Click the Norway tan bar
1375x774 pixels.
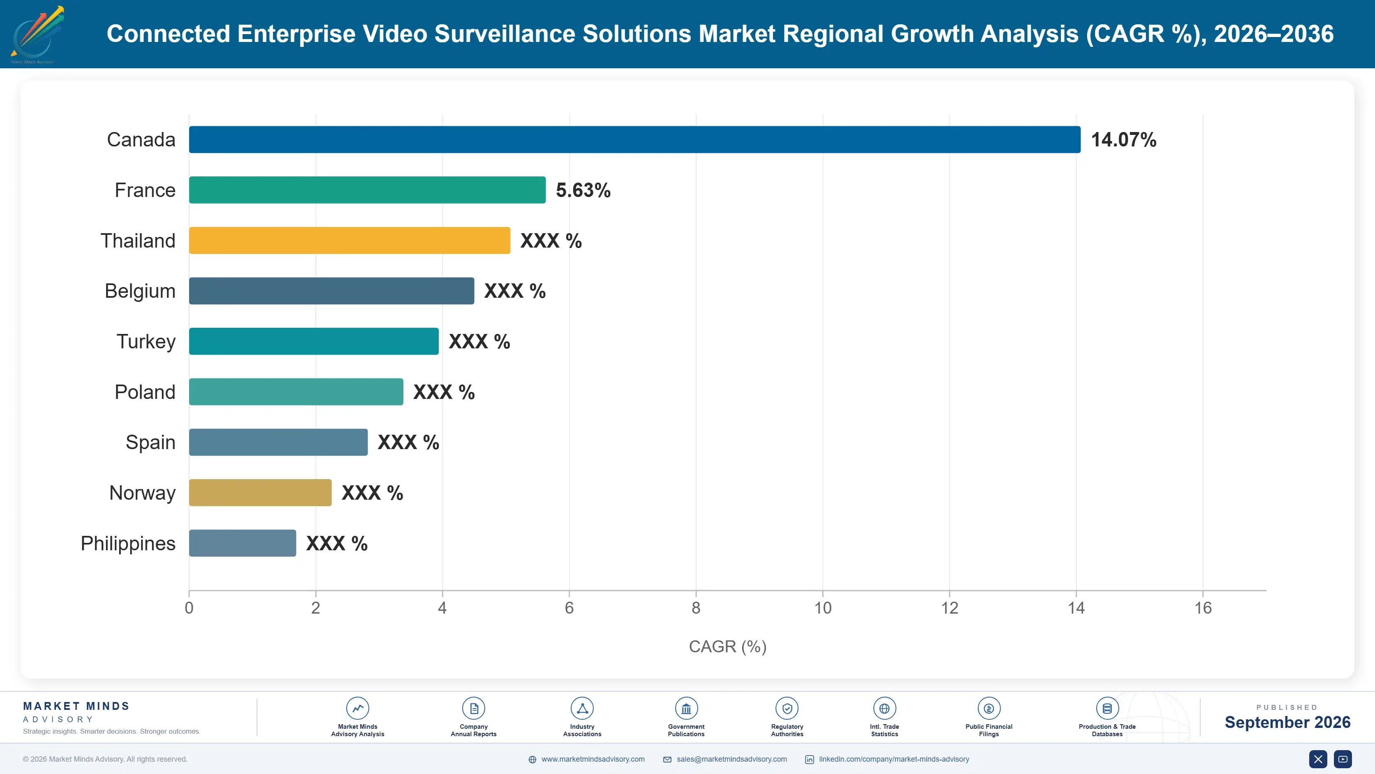tap(260, 493)
